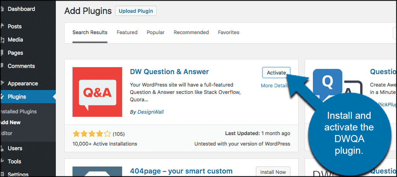Open More Details for DW Question & Answer
397x177 pixels.
pos(275,86)
